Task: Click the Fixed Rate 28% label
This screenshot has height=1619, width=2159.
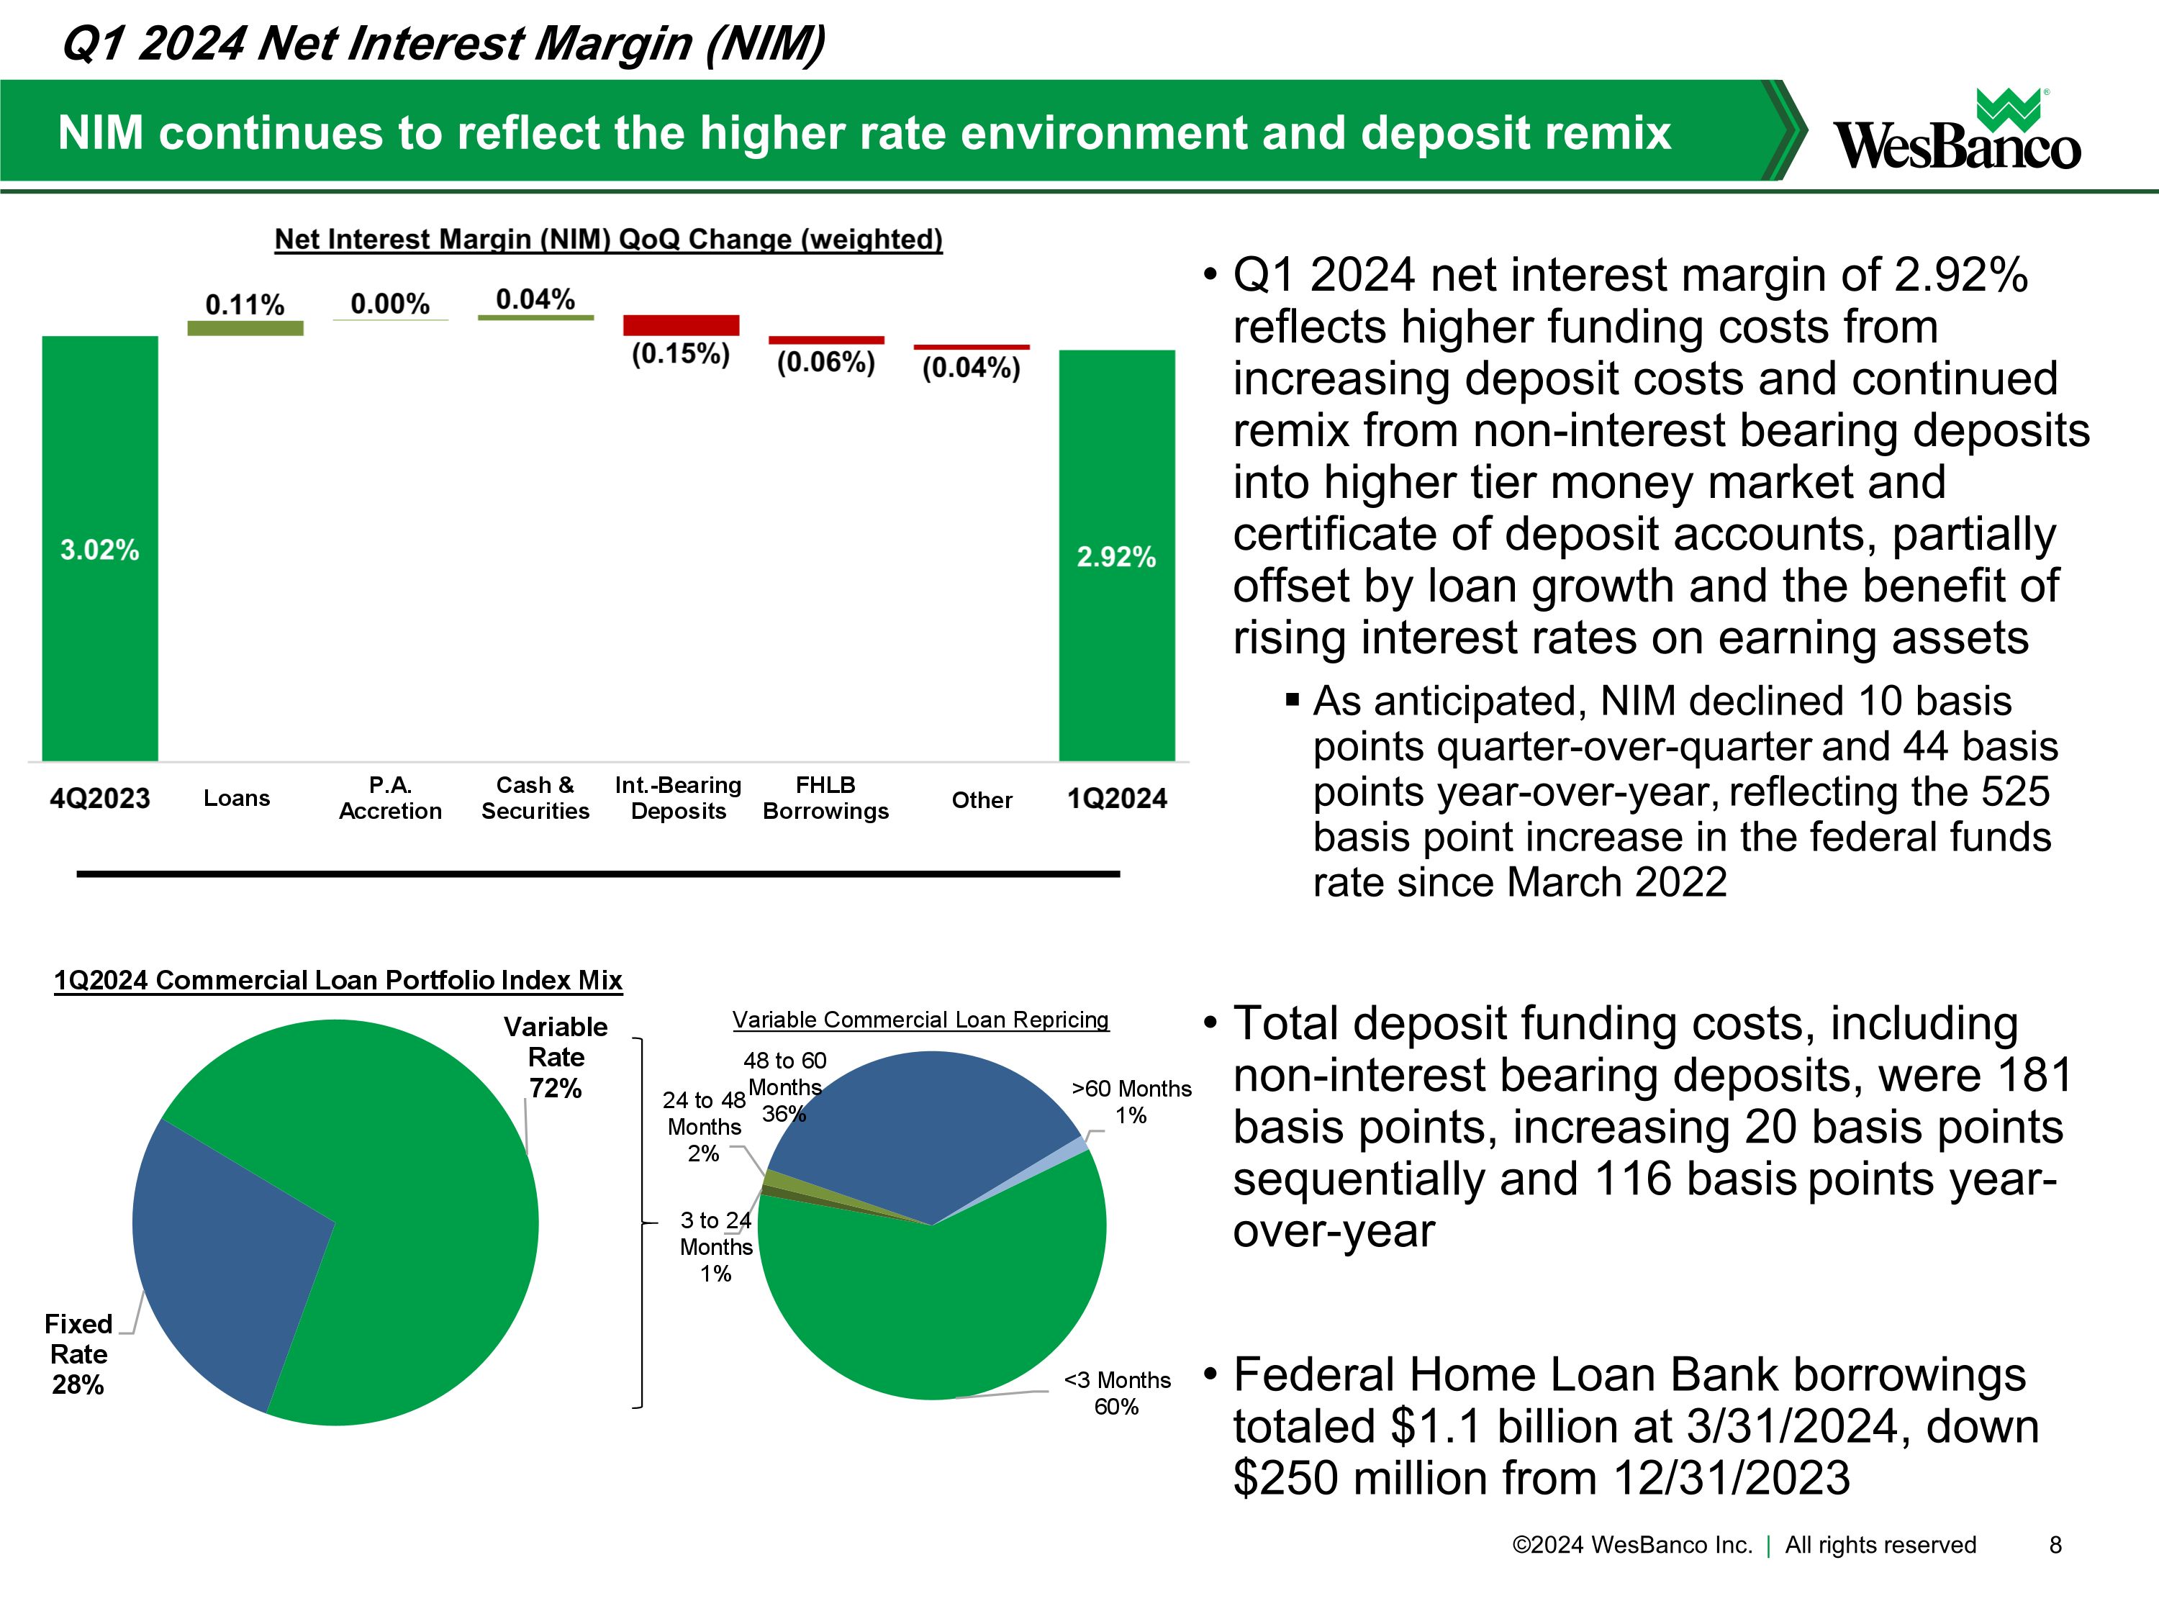Action: (78, 1353)
